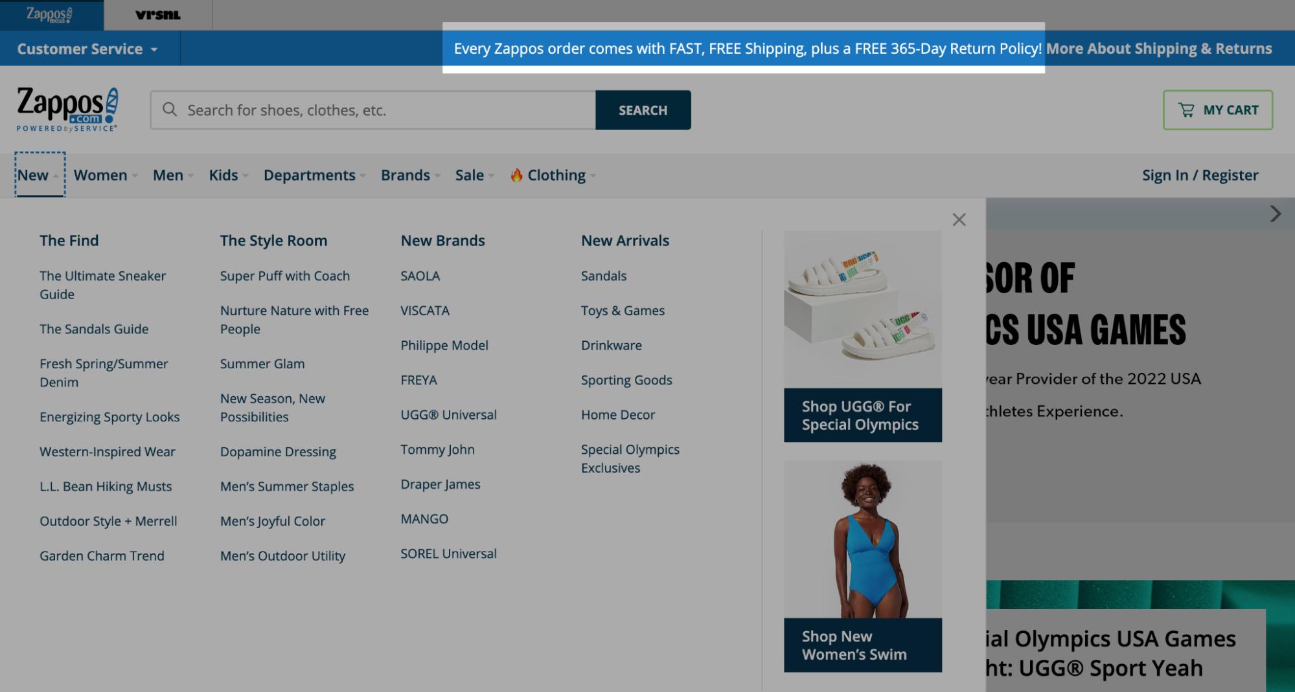The height and width of the screenshot is (692, 1295).
Task: Select the UGG Universal brand link
Action: pyautogui.click(x=448, y=414)
